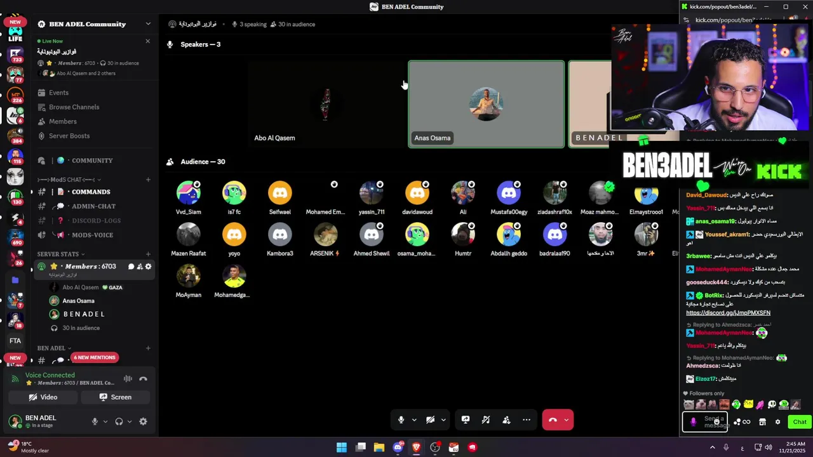Click Anas Osama speaker tile
813x457 pixels.
tap(486, 104)
